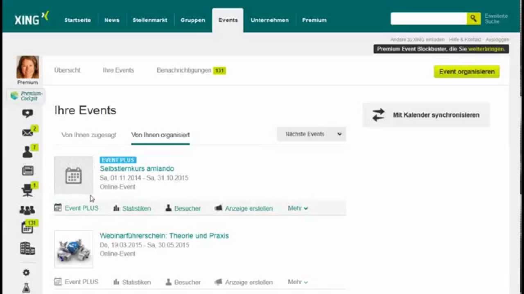Click the Benachrichtigungen 131 count badge
524x294 pixels.
pyautogui.click(x=219, y=71)
